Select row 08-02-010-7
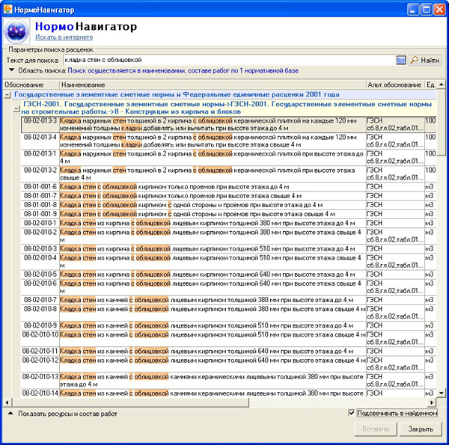This screenshot has height=445, width=449. click(228, 300)
